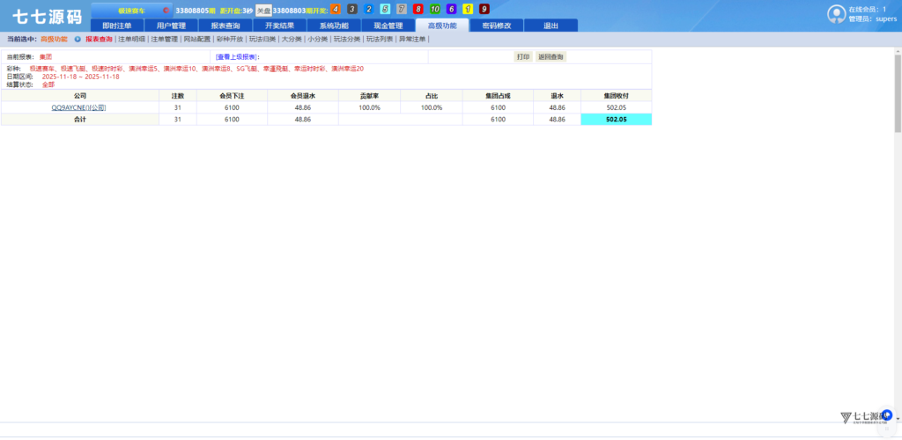Click the vertical scrollbar on the right
The image size is (902, 440).
pyautogui.click(x=897, y=88)
